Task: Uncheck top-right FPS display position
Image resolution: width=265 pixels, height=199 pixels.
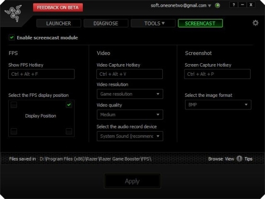Action: [69, 105]
